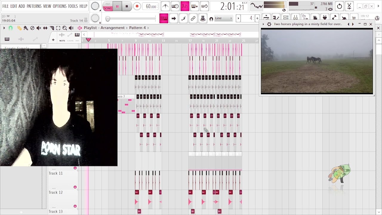This screenshot has width=382, height=215.
Task: Toggle the metronome icon
Action: pyautogui.click(x=165, y=6)
